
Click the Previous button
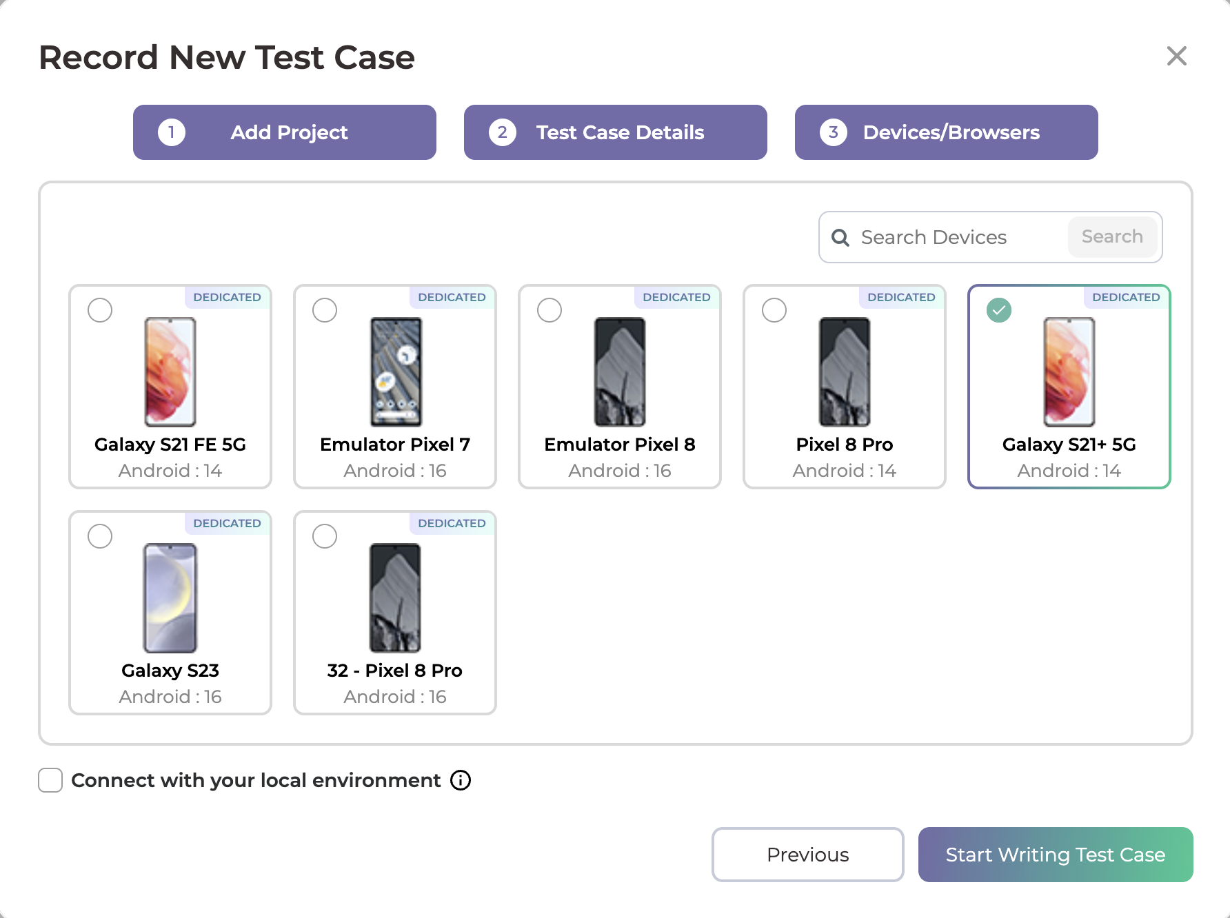click(x=807, y=855)
